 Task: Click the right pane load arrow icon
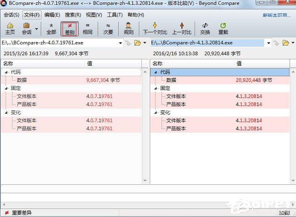pos(276,44)
